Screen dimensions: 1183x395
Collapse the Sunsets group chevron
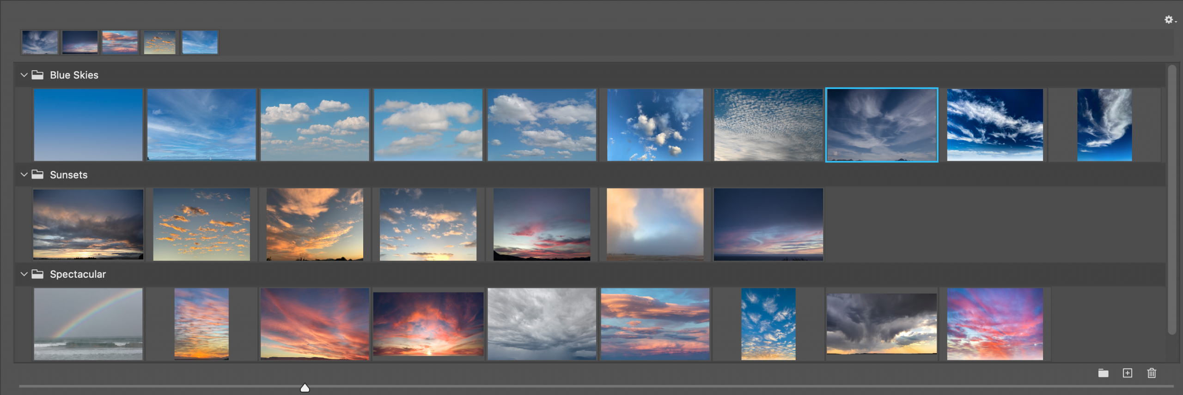[x=24, y=174]
